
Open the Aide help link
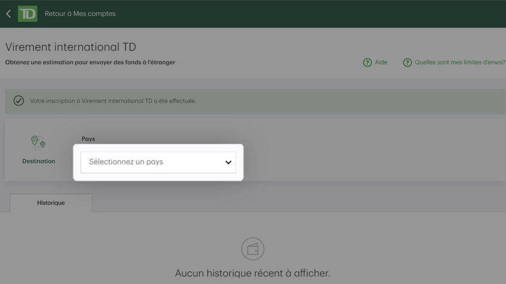[x=381, y=62]
